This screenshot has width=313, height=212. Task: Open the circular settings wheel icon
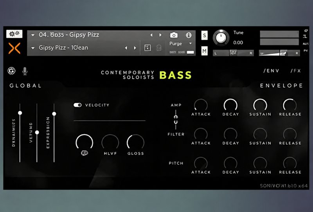click(x=11, y=71)
